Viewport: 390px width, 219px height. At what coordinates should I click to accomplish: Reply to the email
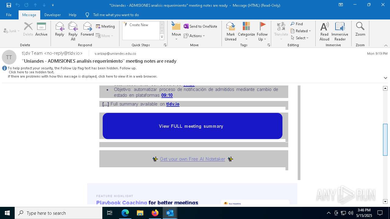click(60, 29)
